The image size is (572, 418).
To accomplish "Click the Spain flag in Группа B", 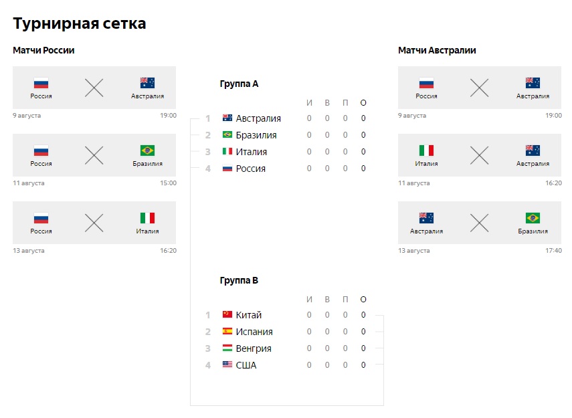I will tap(227, 332).
